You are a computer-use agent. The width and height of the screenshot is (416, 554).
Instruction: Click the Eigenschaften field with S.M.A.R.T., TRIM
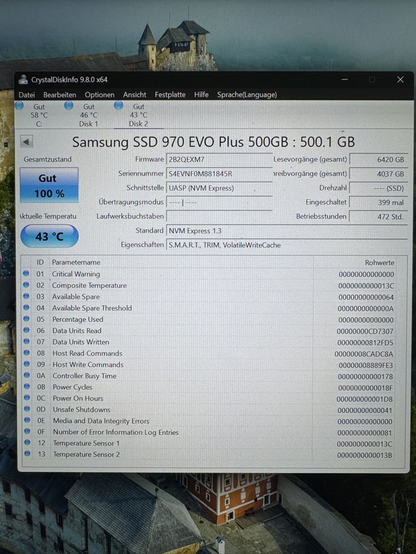[x=287, y=245]
